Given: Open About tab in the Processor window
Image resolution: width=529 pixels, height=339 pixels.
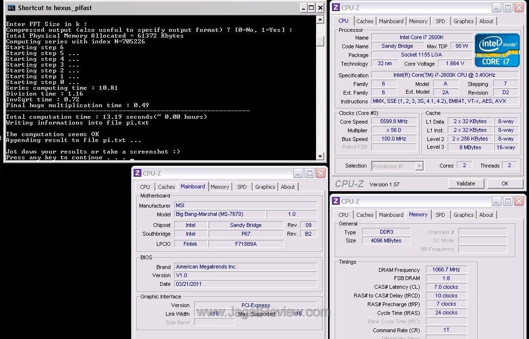Looking at the screenshot, I should point(486,21).
